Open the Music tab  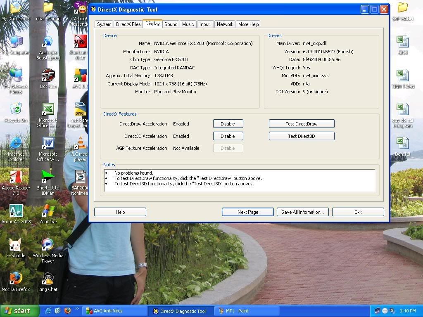pyautogui.click(x=188, y=24)
